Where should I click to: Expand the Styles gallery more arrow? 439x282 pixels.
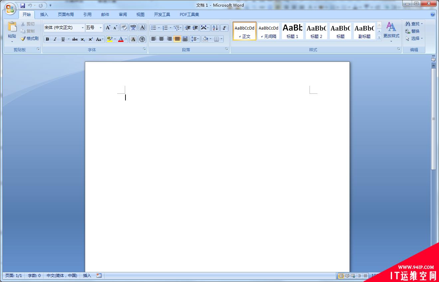pyautogui.click(x=379, y=38)
